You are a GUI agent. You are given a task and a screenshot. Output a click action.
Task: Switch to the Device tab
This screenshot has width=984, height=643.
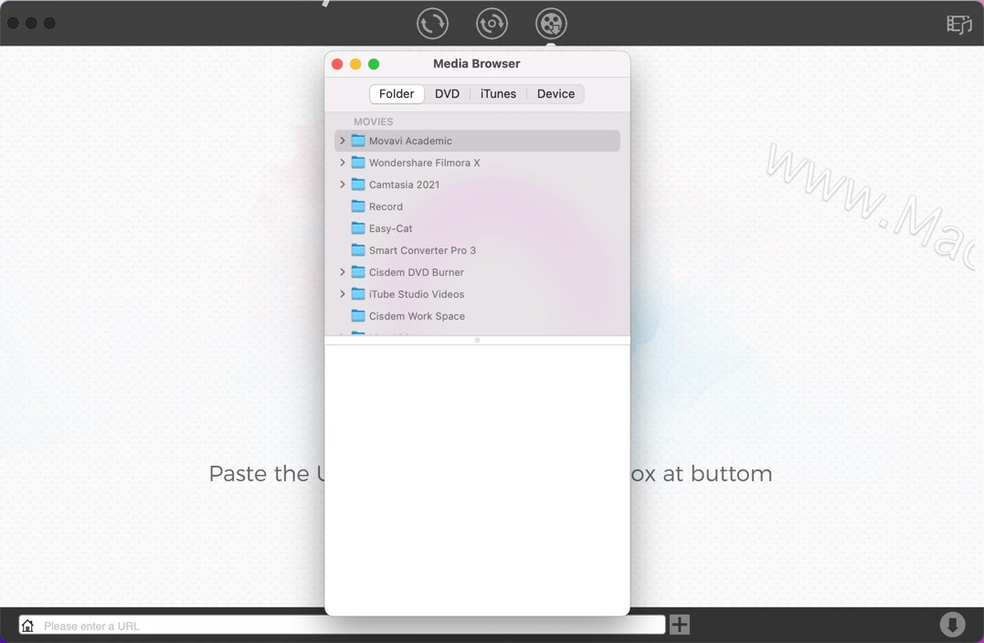point(555,94)
